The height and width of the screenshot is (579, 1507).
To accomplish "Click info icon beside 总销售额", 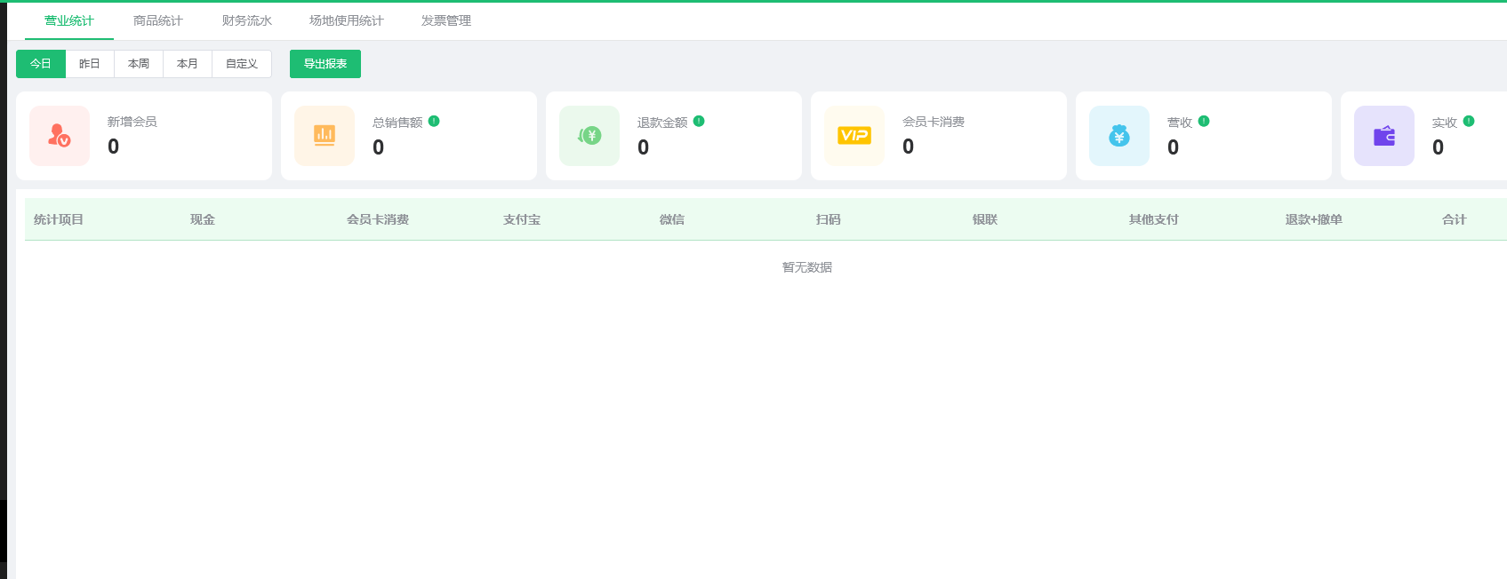I will pos(434,122).
